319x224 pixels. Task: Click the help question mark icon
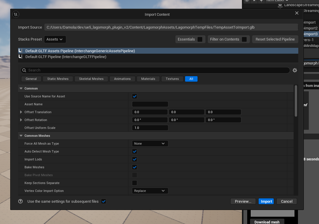pyautogui.click(x=20, y=201)
